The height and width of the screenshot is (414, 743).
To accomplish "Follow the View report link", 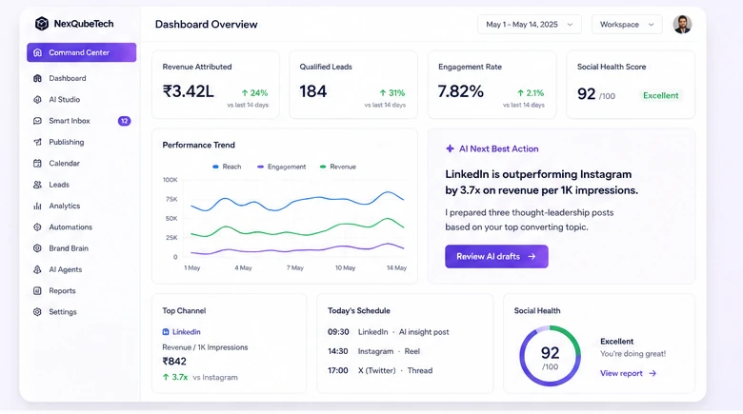I will (629, 373).
